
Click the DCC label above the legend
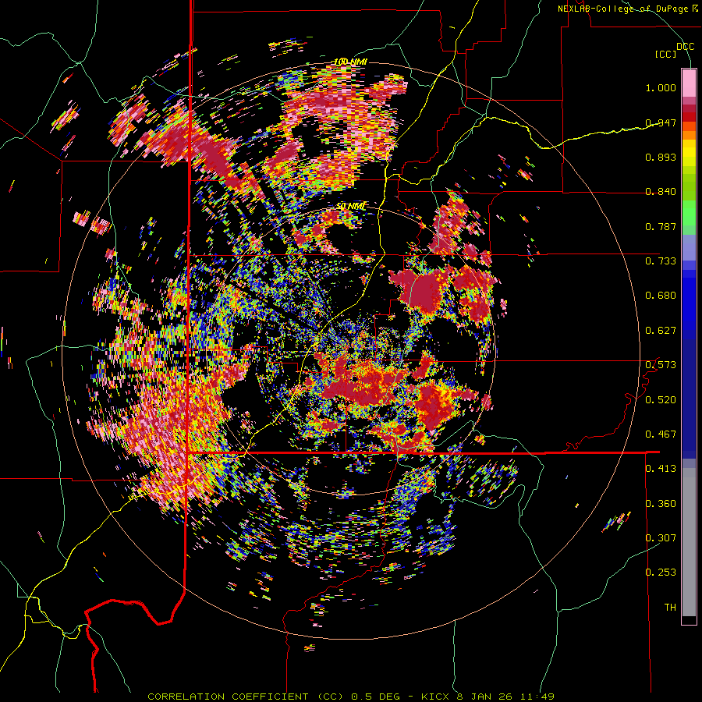point(686,47)
